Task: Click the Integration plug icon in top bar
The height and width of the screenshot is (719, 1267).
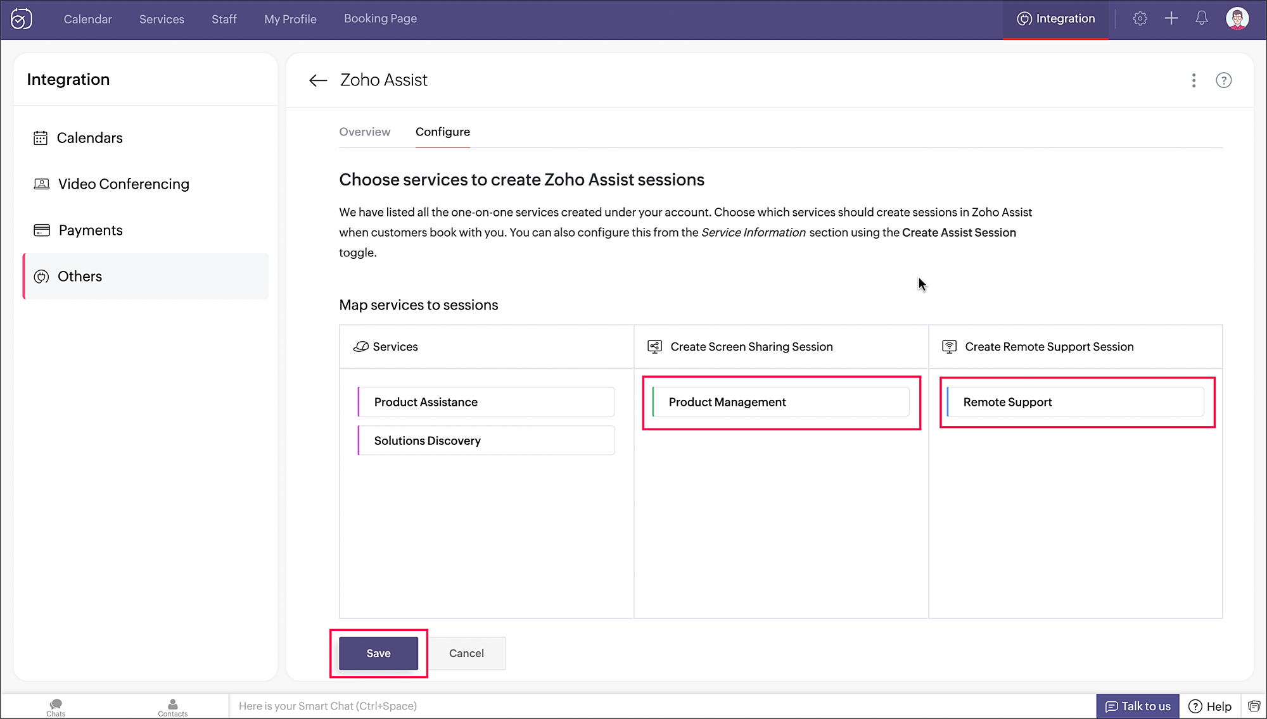Action: pyautogui.click(x=1024, y=19)
